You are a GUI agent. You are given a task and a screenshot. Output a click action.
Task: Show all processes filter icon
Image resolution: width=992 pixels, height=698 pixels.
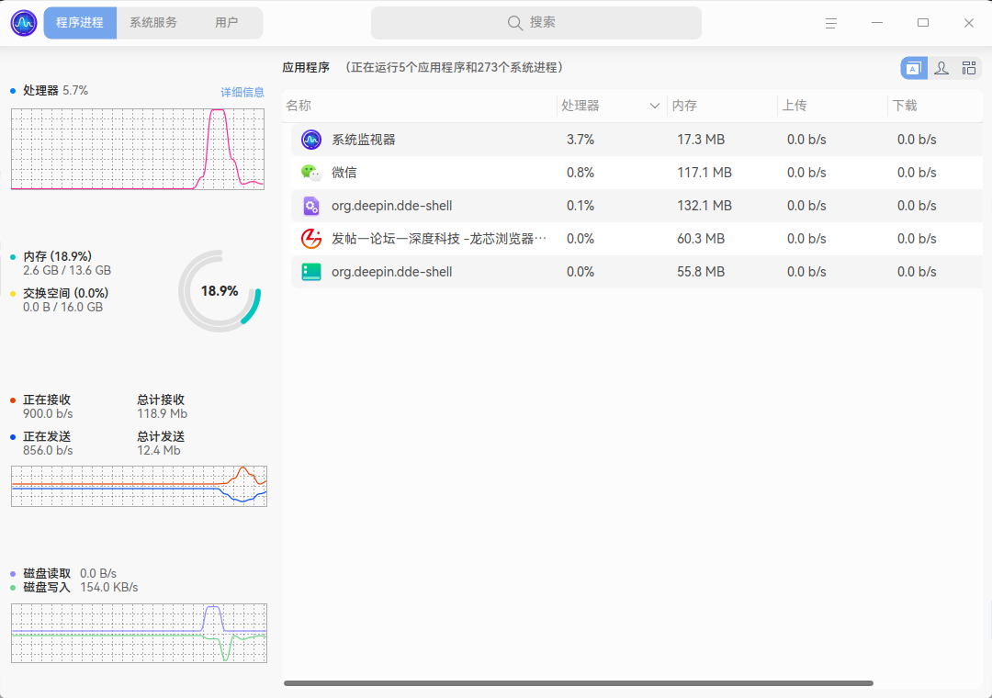tap(969, 68)
